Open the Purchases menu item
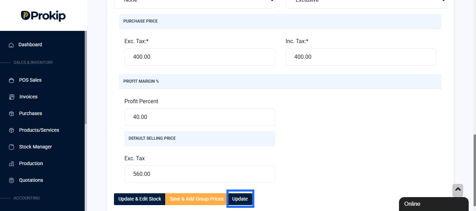This screenshot has height=211, width=476. coord(30,113)
